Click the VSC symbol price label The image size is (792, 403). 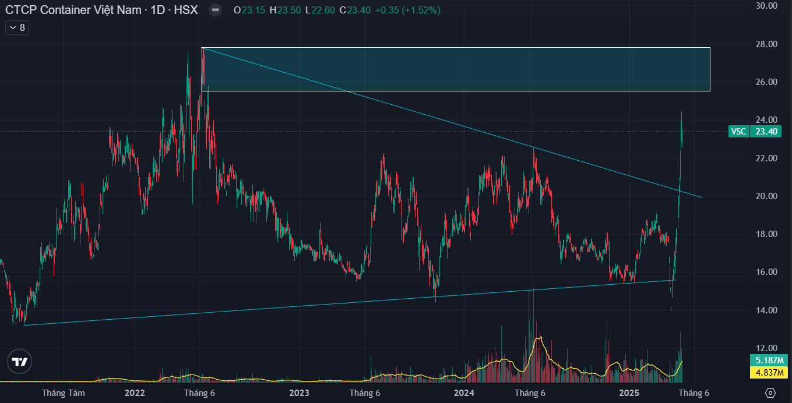pyautogui.click(x=738, y=132)
